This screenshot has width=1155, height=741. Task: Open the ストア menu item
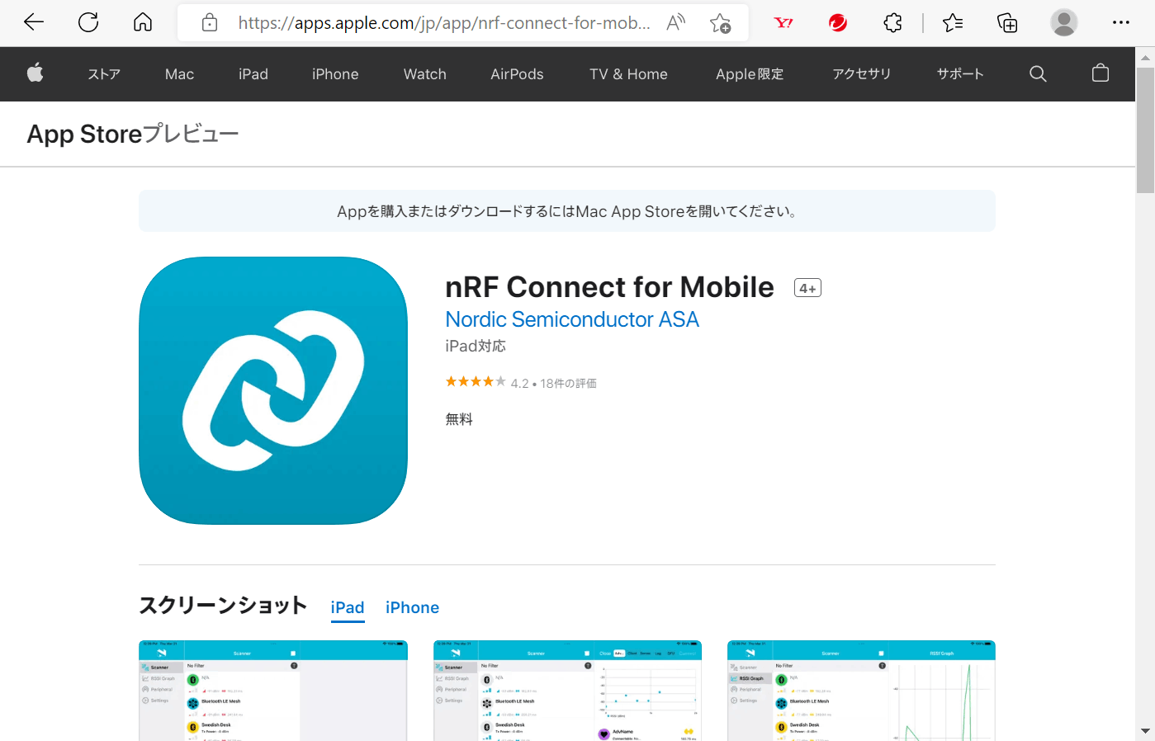pos(104,74)
